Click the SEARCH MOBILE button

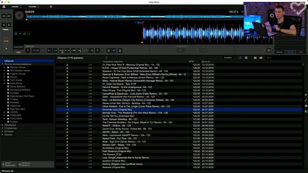coord(36,164)
